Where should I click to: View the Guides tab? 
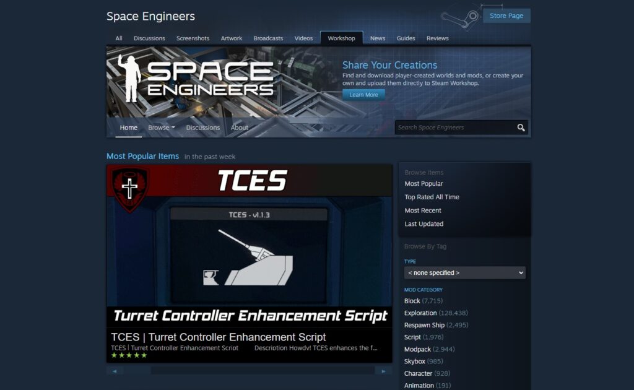click(x=406, y=38)
